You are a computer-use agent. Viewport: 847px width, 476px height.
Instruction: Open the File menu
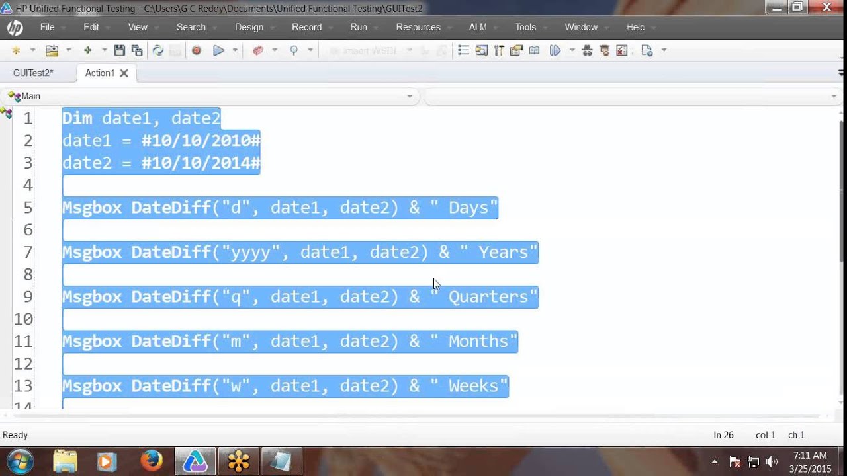[47, 27]
